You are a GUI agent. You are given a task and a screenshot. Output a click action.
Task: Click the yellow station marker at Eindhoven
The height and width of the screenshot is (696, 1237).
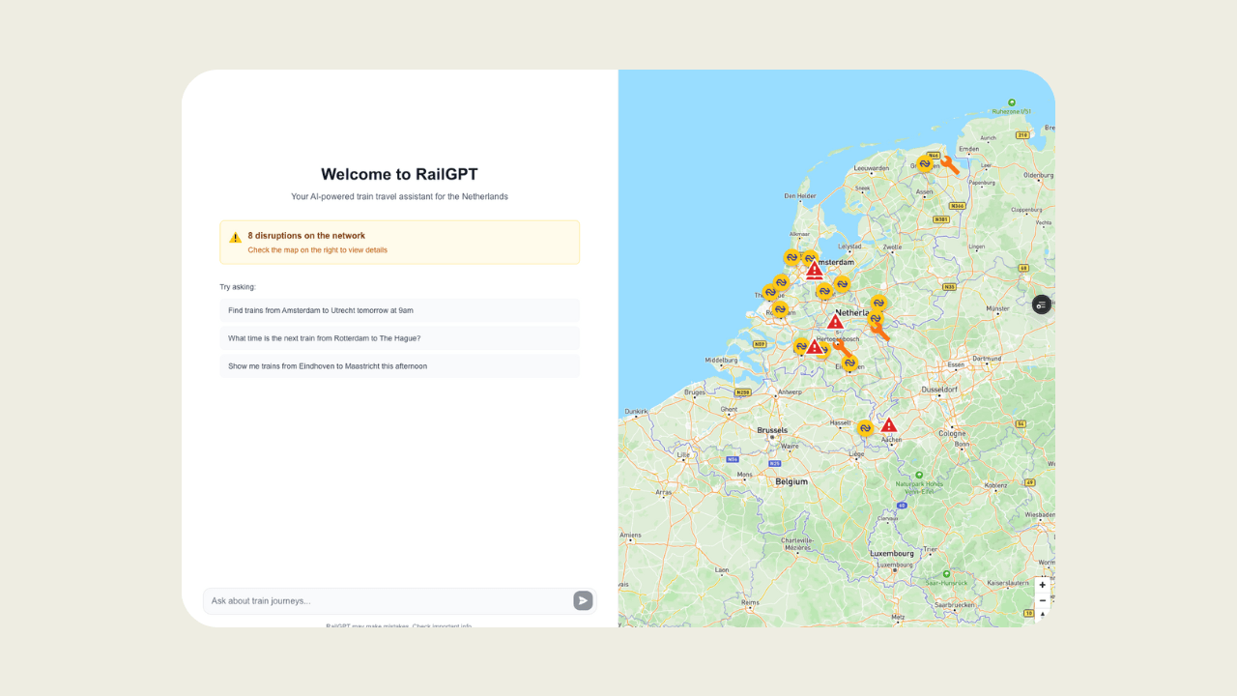pyautogui.click(x=849, y=363)
